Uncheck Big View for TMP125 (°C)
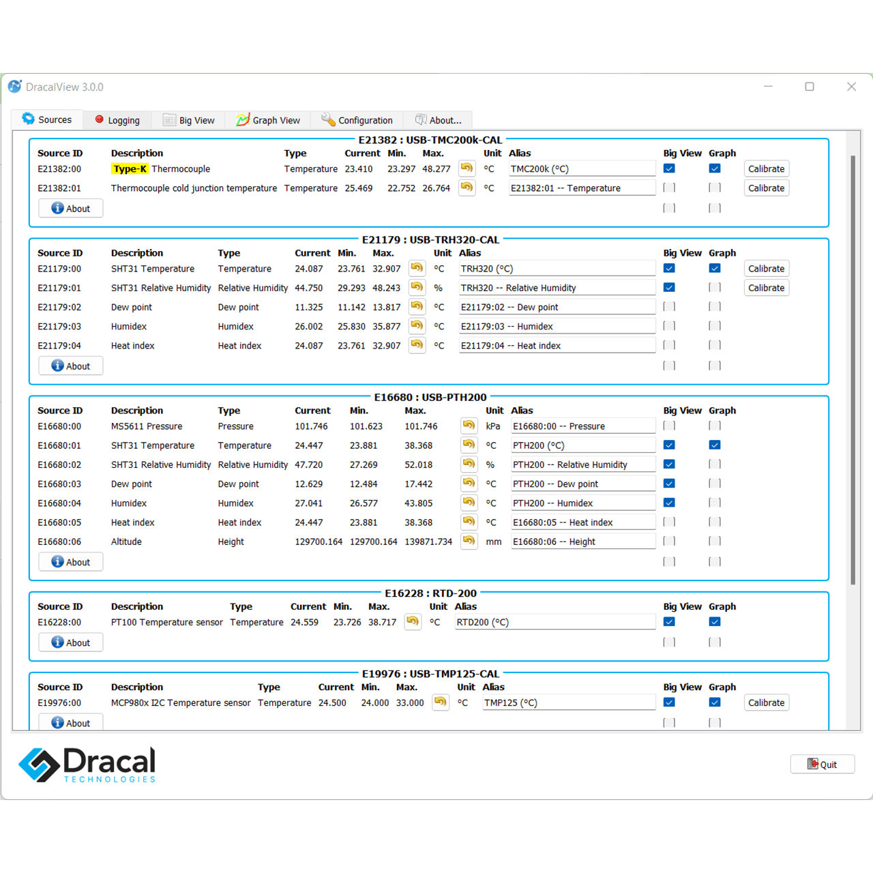The width and height of the screenshot is (873, 873). [x=669, y=702]
